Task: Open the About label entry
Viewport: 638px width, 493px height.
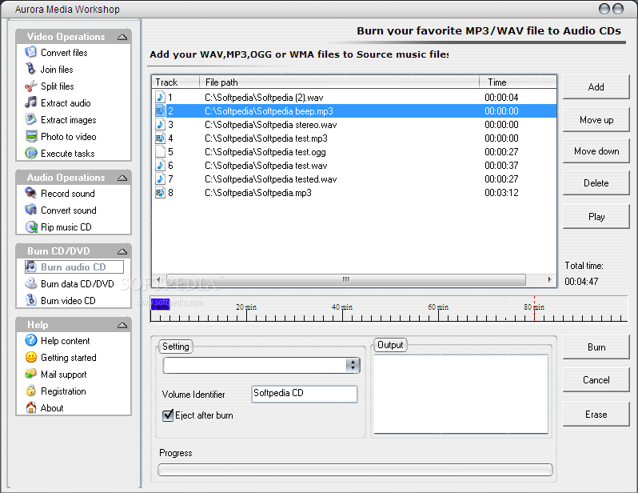Action: point(52,408)
